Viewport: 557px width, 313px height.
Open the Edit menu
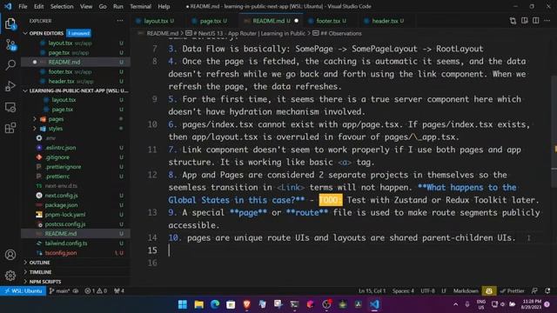tap(38, 6)
